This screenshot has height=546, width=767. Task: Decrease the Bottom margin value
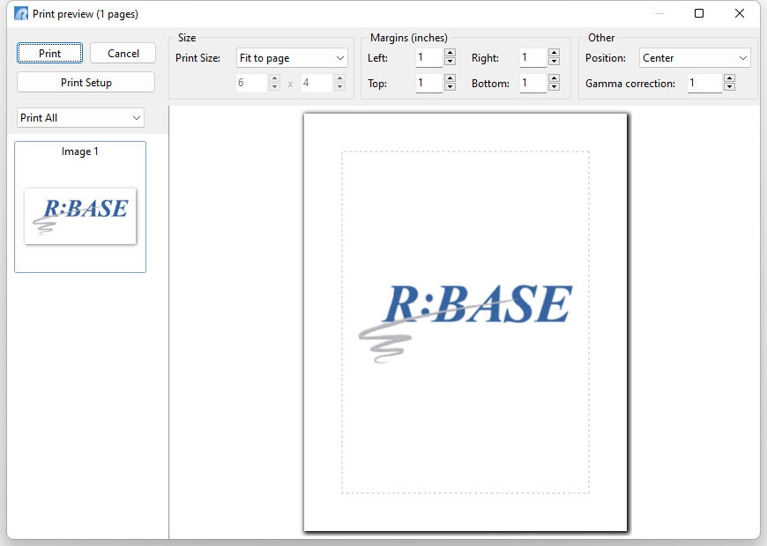pos(554,87)
